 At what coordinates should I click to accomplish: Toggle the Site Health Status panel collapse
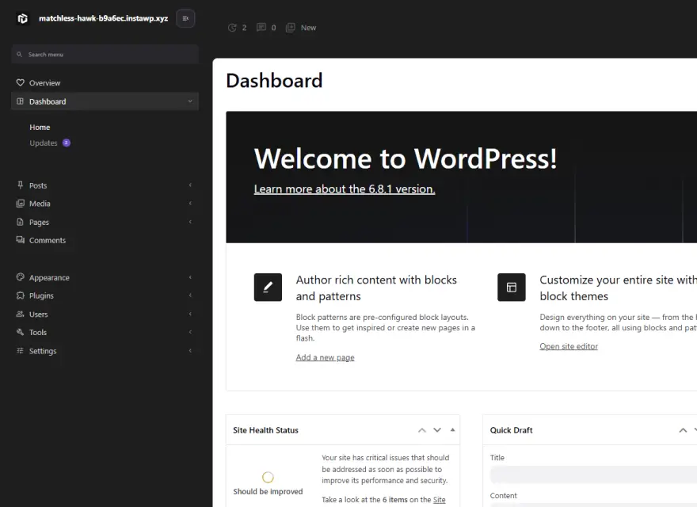click(452, 430)
